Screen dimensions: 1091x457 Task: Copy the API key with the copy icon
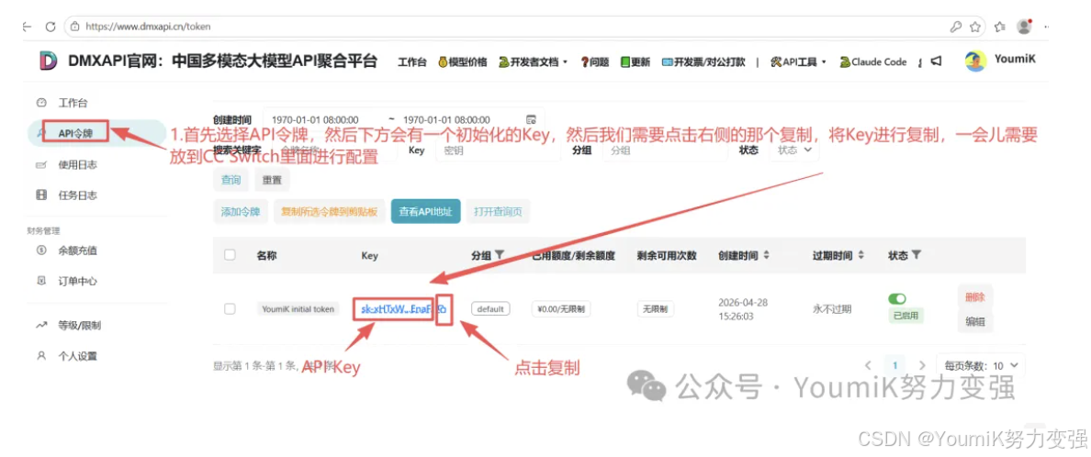click(444, 309)
